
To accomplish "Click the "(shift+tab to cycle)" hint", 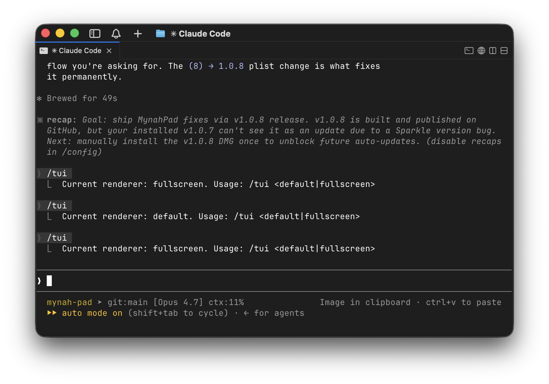I will 178,313.
